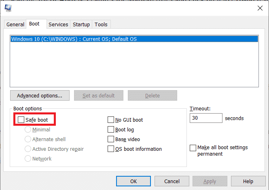Go to the Startup tab
This screenshot has width=269, height=190.
pos(81,24)
